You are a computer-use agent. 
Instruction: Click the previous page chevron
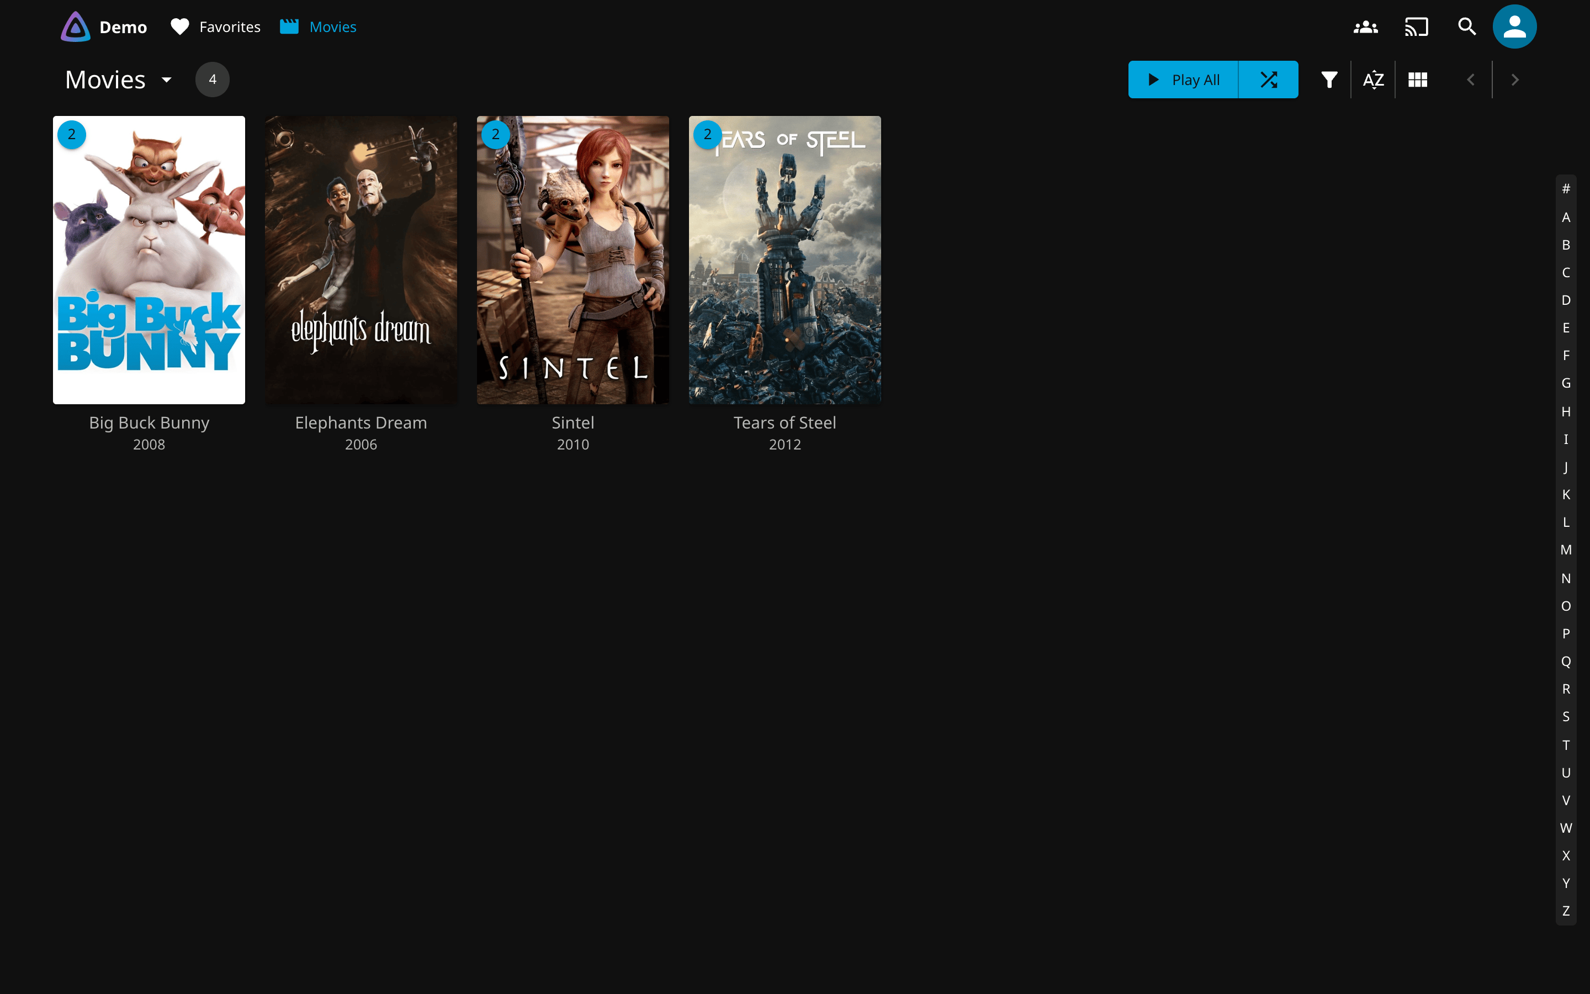point(1470,80)
